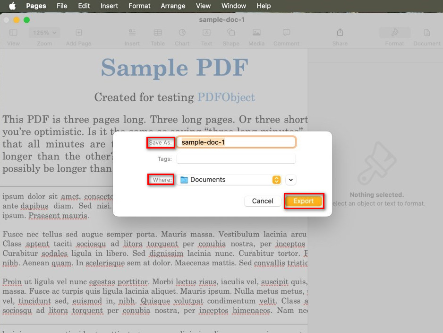Open the Window menu

[233, 6]
